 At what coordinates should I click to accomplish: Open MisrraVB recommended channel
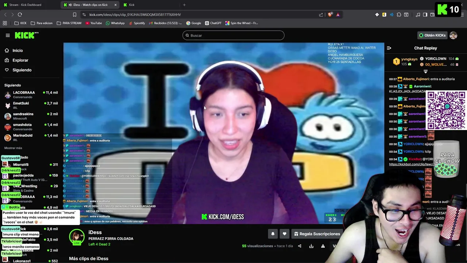pos(31,167)
